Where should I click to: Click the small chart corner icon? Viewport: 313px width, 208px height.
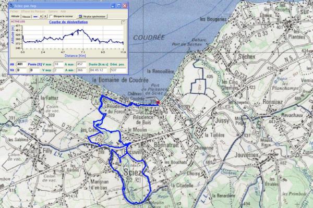(x=123, y=22)
